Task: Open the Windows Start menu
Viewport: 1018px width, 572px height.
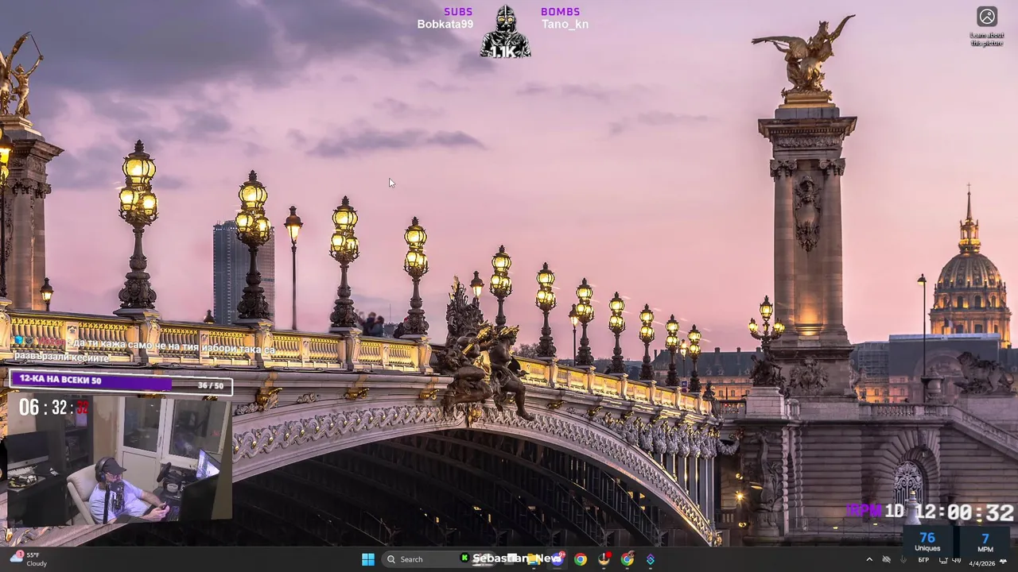Action: [x=368, y=559]
